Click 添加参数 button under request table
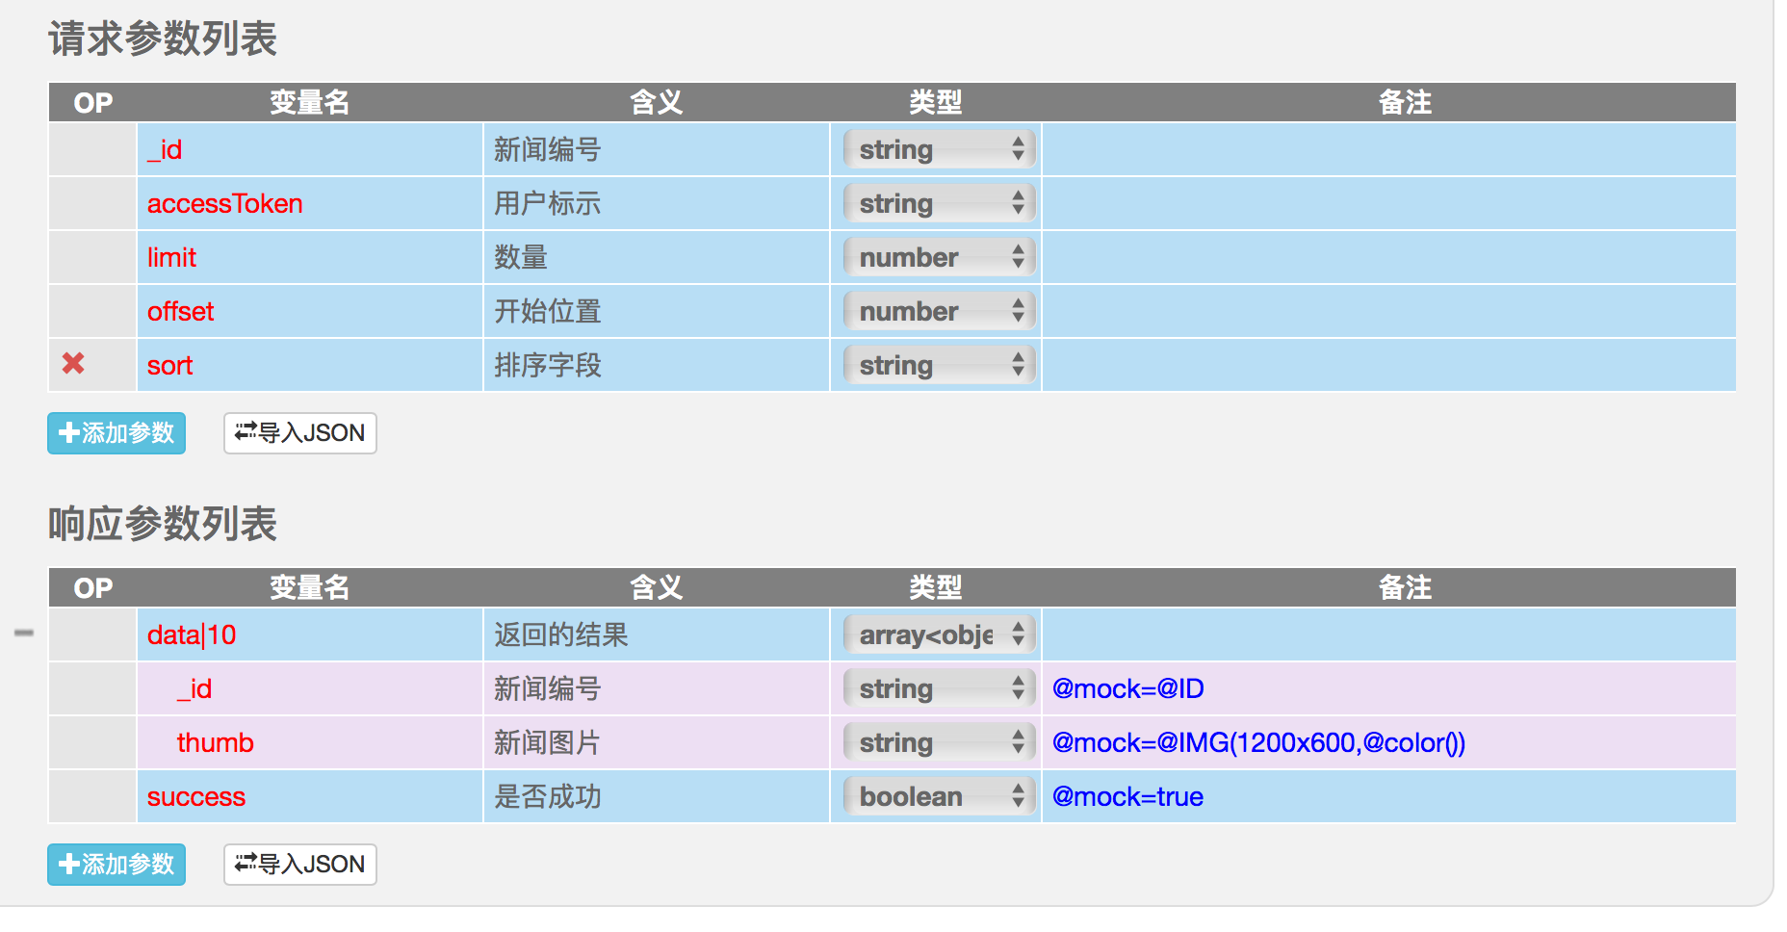1787x932 pixels. point(116,433)
